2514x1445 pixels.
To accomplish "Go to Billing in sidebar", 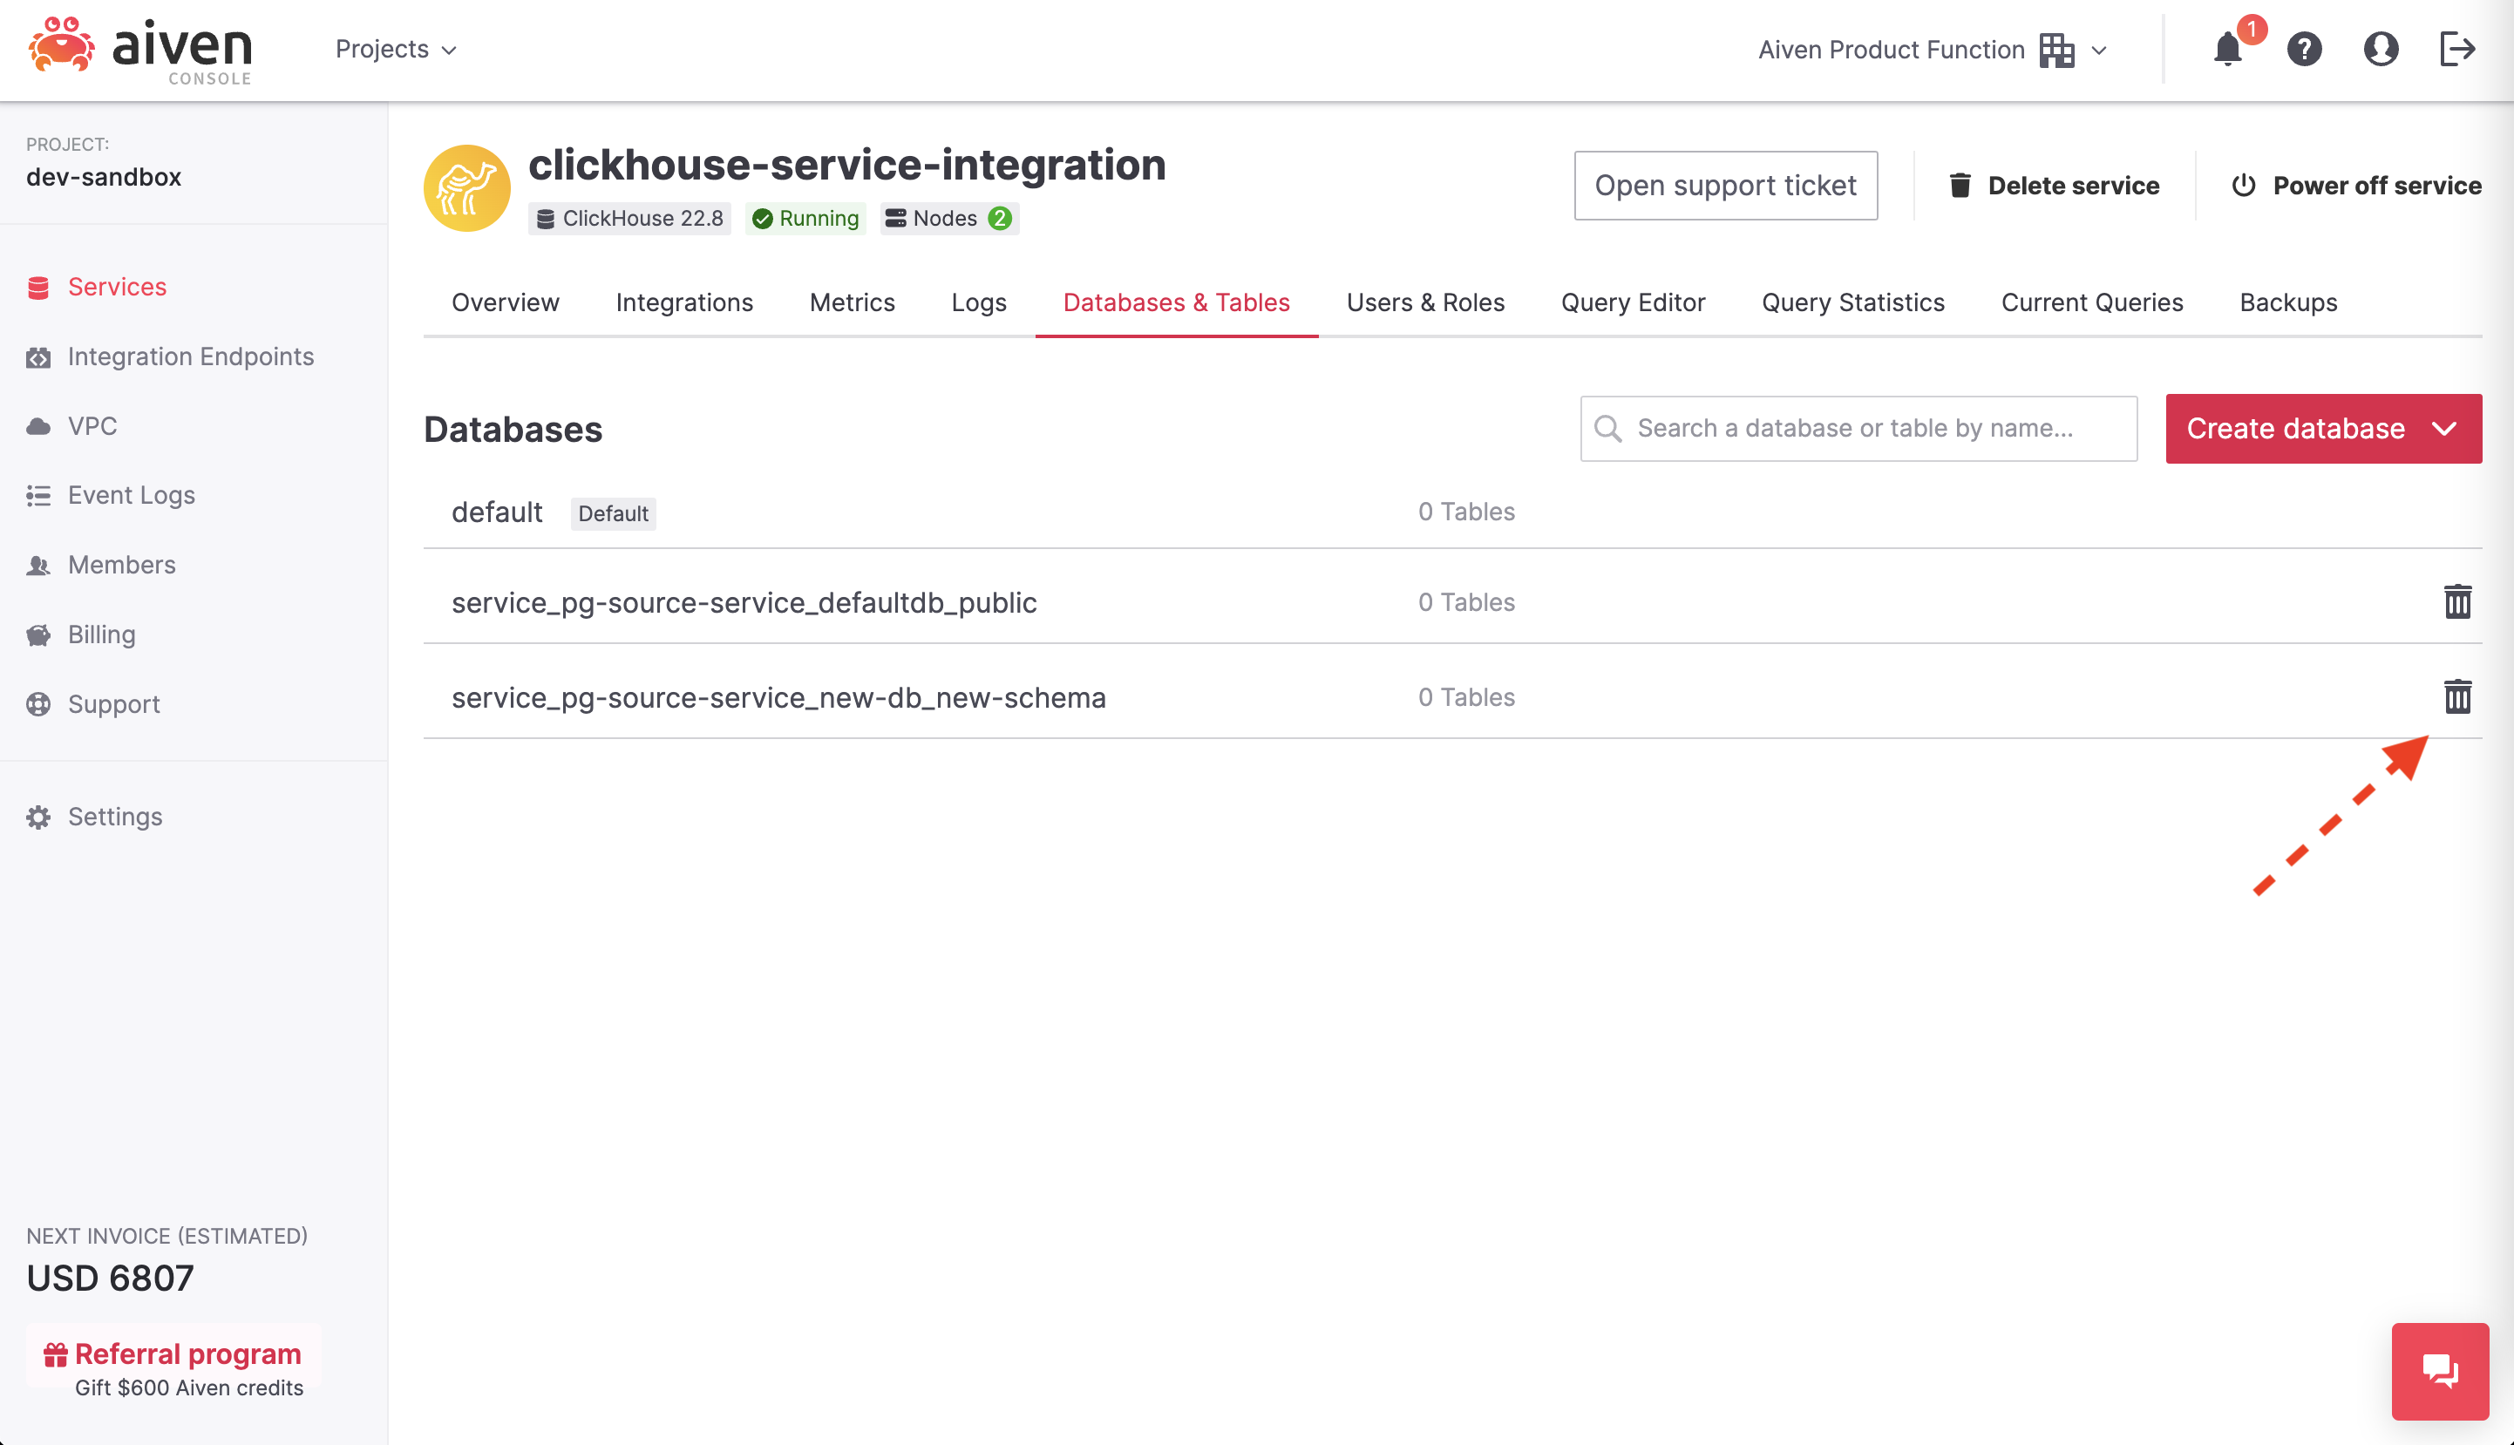I will click(x=101, y=634).
